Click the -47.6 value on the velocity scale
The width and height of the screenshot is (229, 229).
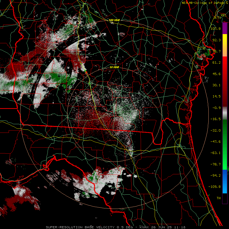216,142
